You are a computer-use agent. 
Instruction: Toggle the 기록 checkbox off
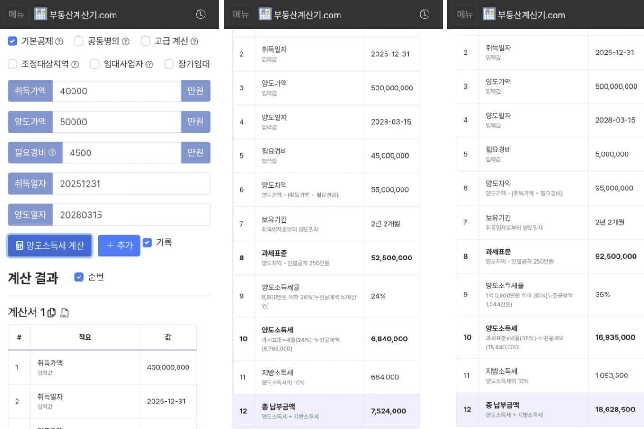[147, 242]
